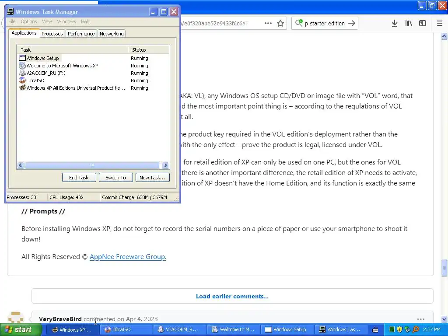Switch to the Networking tab
Image resolution: width=448 pixels, height=336 pixels.
click(112, 34)
